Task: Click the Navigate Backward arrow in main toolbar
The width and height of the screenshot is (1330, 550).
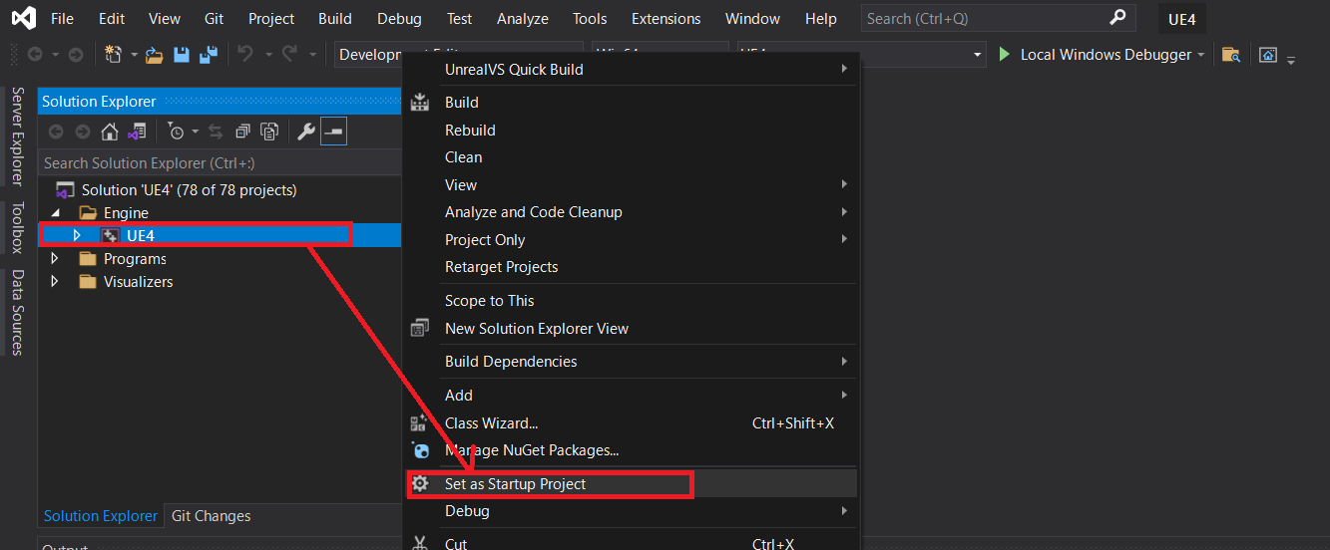Action: point(35,55)
